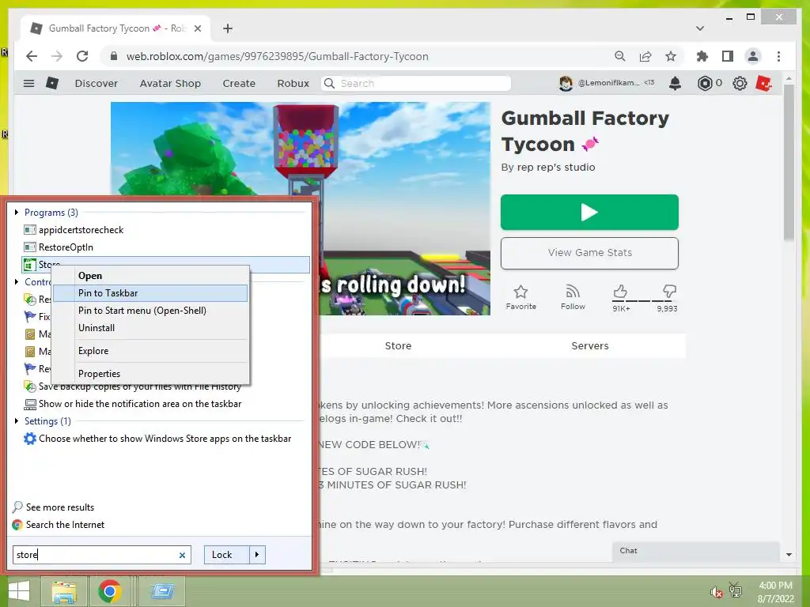Choose Explore from context menu
Viewport: 810px width, 607px height.
coord(150,351)
